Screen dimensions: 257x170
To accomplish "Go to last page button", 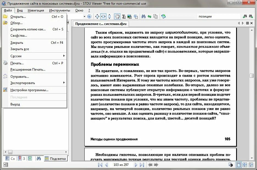I will pos(142,165).
